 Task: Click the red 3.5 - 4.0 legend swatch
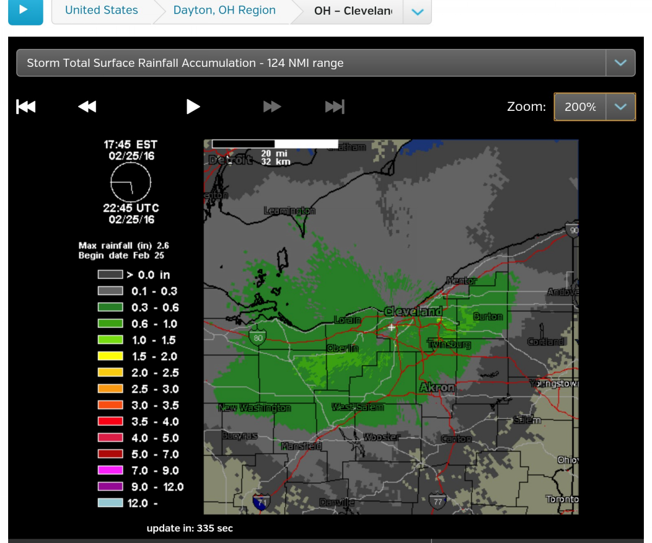(110, 422)
